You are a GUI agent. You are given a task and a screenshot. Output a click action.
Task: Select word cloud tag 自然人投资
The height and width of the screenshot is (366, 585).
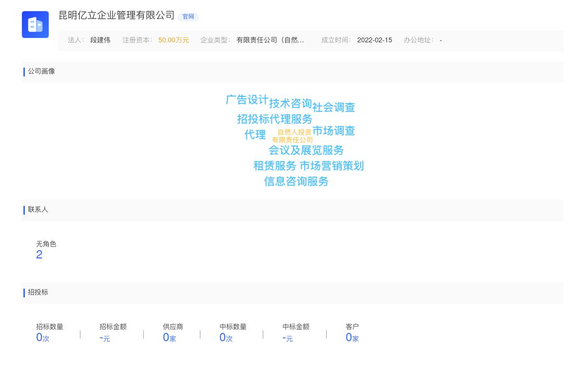(x=294, y=132)
